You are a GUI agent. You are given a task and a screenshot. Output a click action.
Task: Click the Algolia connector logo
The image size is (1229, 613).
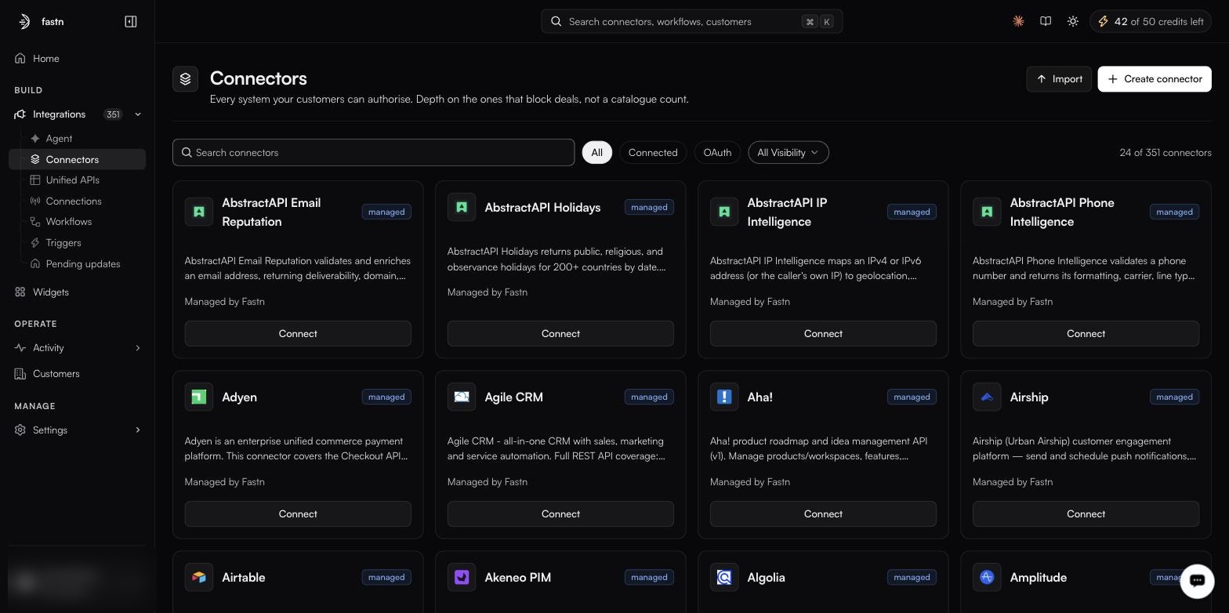[724, 577]
